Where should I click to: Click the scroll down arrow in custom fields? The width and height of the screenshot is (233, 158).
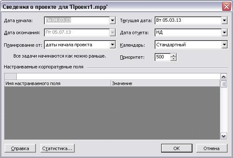pos(224,136)
